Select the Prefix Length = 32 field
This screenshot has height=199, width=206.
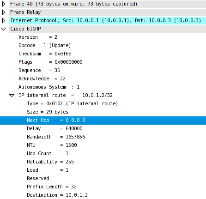point(52,187)
